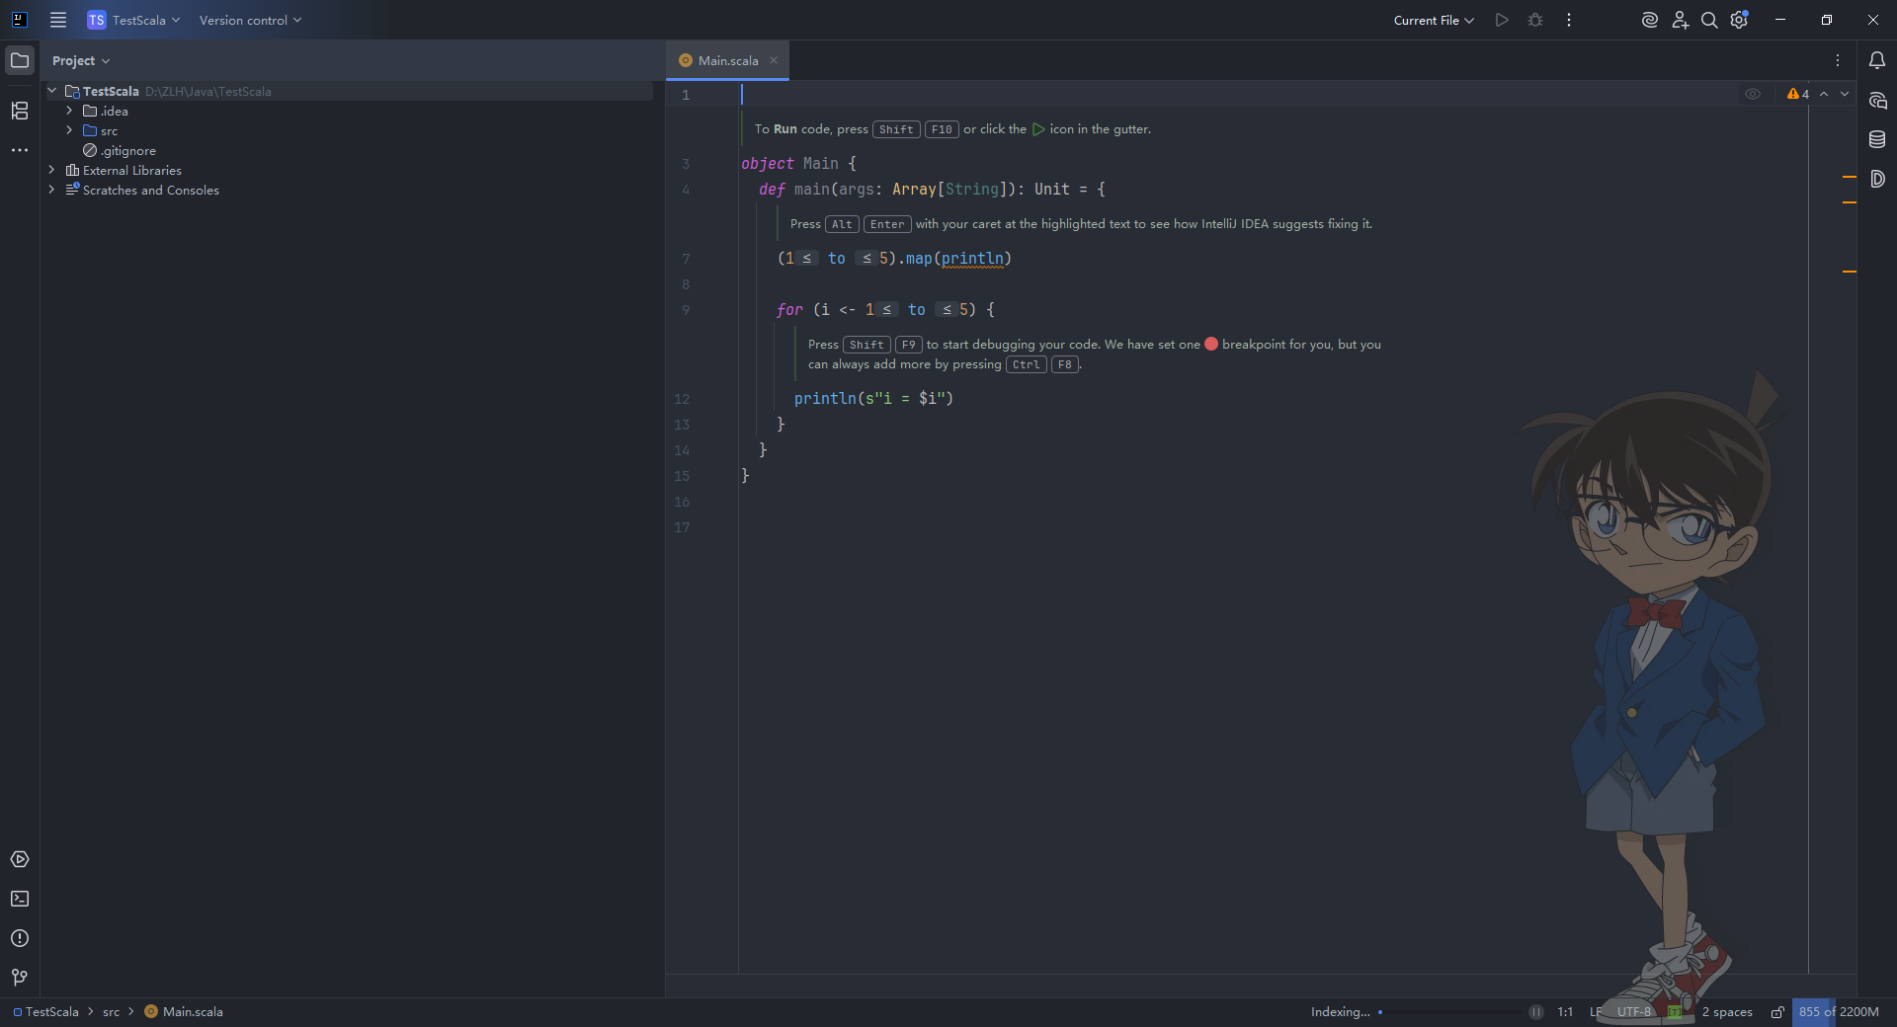1897x1027 pixels.
Task: Click line number 12 in the gutter
Action: coord(682,399)
